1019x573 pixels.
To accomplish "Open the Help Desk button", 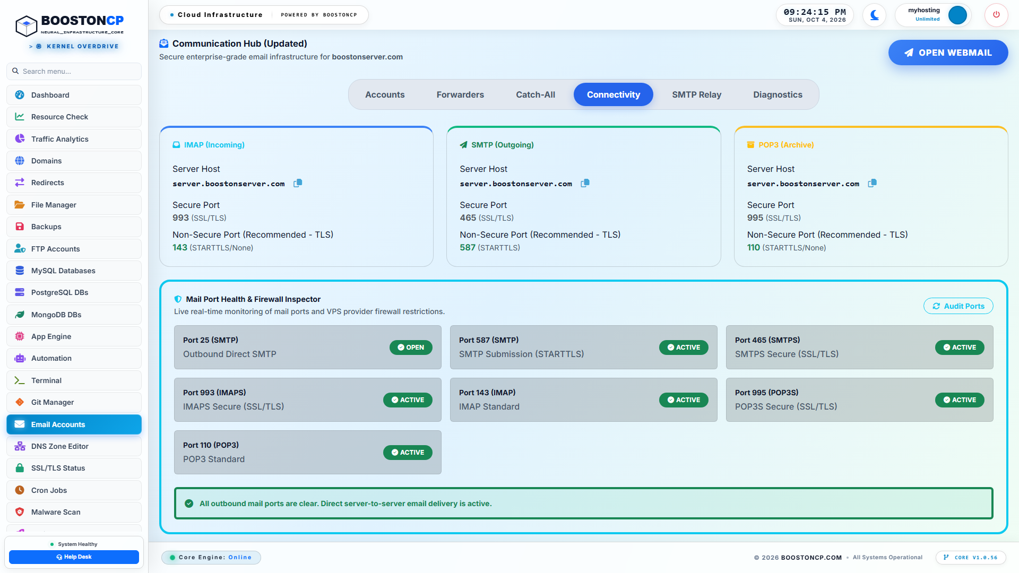I will pos(74,557).
